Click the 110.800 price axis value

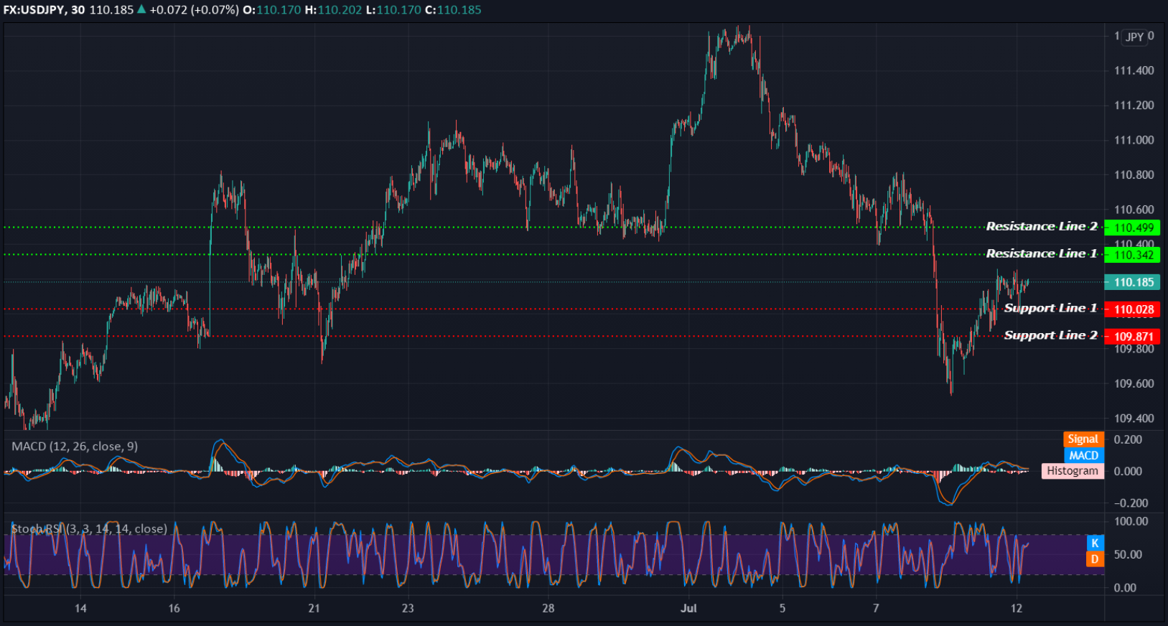pyautogui.click(x=1134, y=174)
